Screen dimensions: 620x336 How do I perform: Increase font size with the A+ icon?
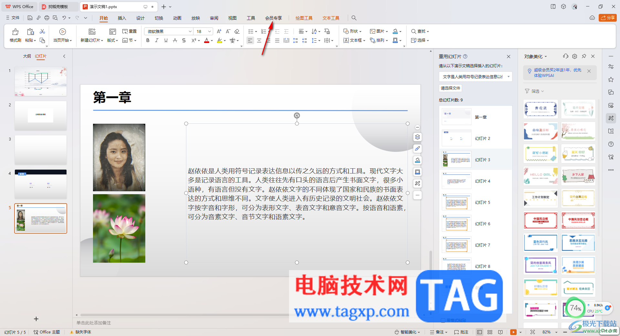coord(219,31)
